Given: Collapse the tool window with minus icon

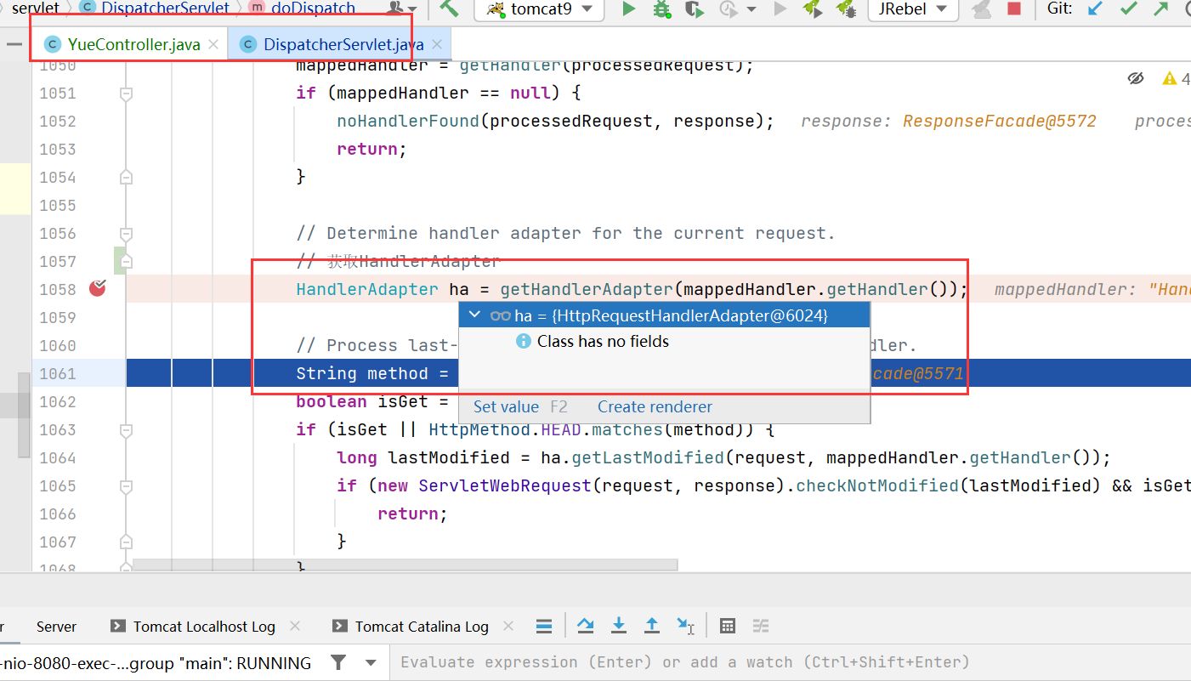Looking at the screenshot, I should click(14, 44).
